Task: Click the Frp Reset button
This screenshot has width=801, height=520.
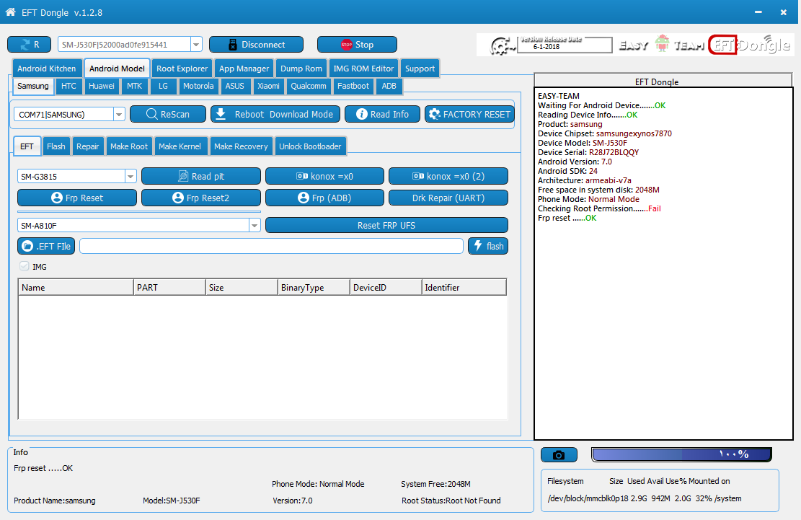Action: pyautogui.click(x=77, y=198)
